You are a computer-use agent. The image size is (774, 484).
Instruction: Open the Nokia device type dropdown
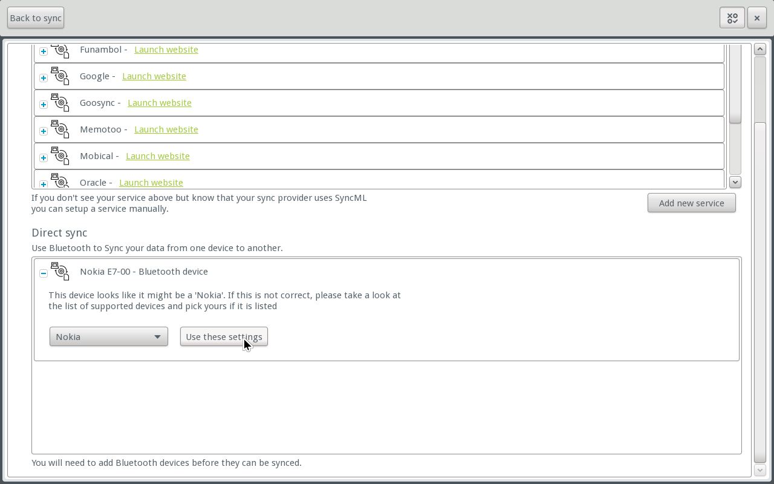click(x=109, y=336)
